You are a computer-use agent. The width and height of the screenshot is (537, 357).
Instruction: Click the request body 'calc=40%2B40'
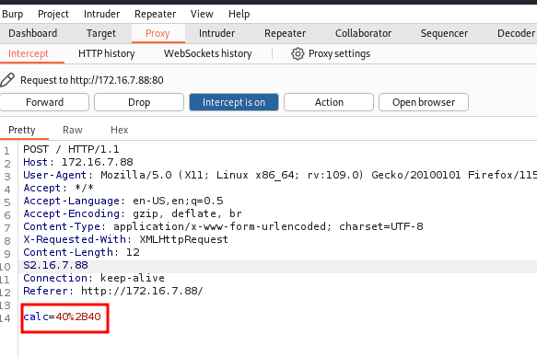tap(62, 317)
